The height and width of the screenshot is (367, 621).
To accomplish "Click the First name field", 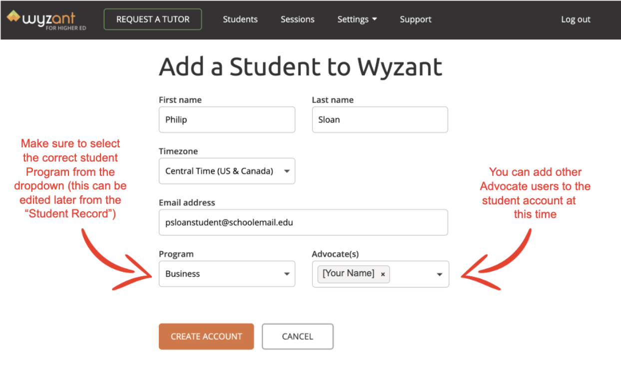I will pos(227,120).
